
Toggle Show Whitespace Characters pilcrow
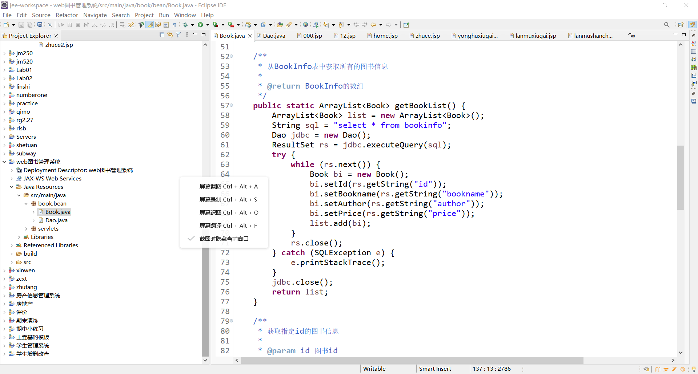(x=174, y=25)
